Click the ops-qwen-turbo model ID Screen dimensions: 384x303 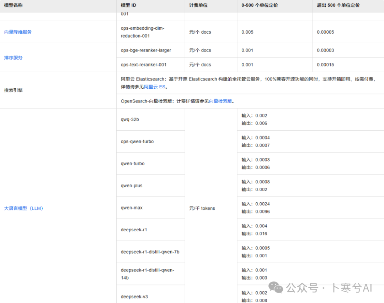(x=137, y=142)
